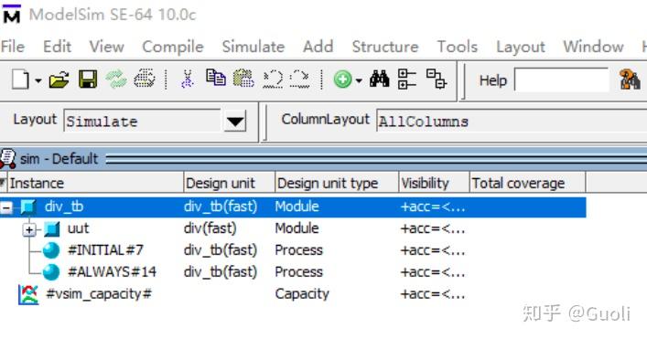
Task: Click the #ALWAYS#14 process sphere icon
Action: tap(51, 272)
